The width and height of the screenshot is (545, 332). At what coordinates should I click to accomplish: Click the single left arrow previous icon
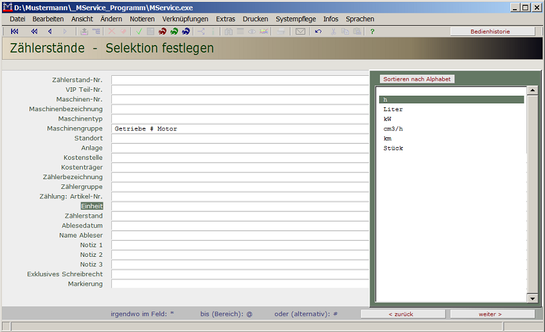pyautogui.click(x=49, y=31)
